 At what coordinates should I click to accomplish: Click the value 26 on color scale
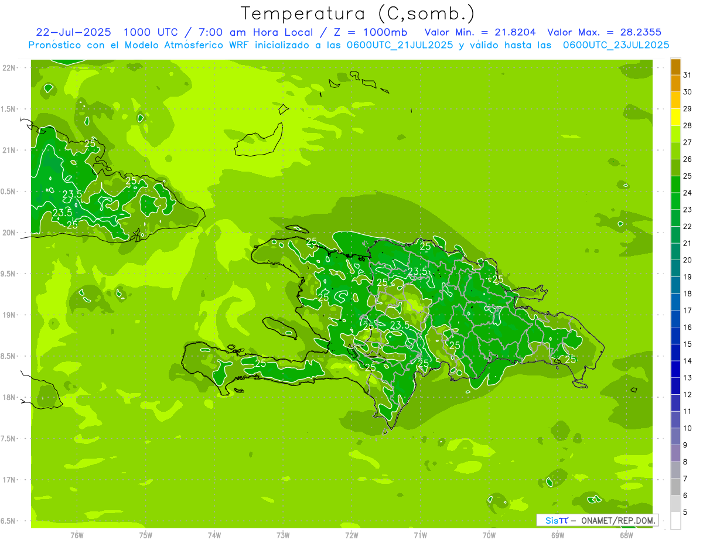687,159
